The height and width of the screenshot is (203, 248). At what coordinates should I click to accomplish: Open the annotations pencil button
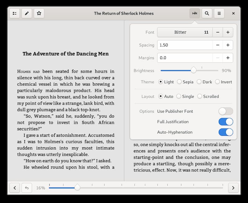click(x=27, y=13)
